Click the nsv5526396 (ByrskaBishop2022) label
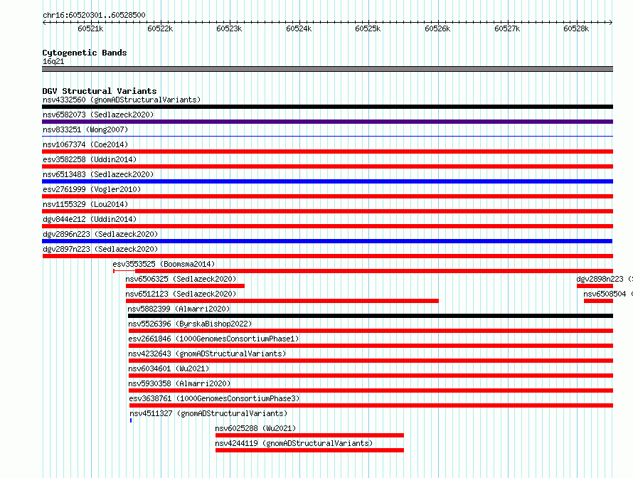 (x=190, y=324)
